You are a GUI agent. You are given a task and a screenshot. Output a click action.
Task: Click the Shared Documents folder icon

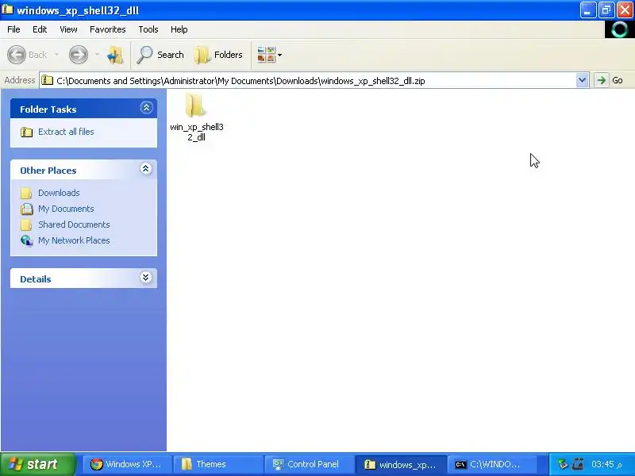26,225
